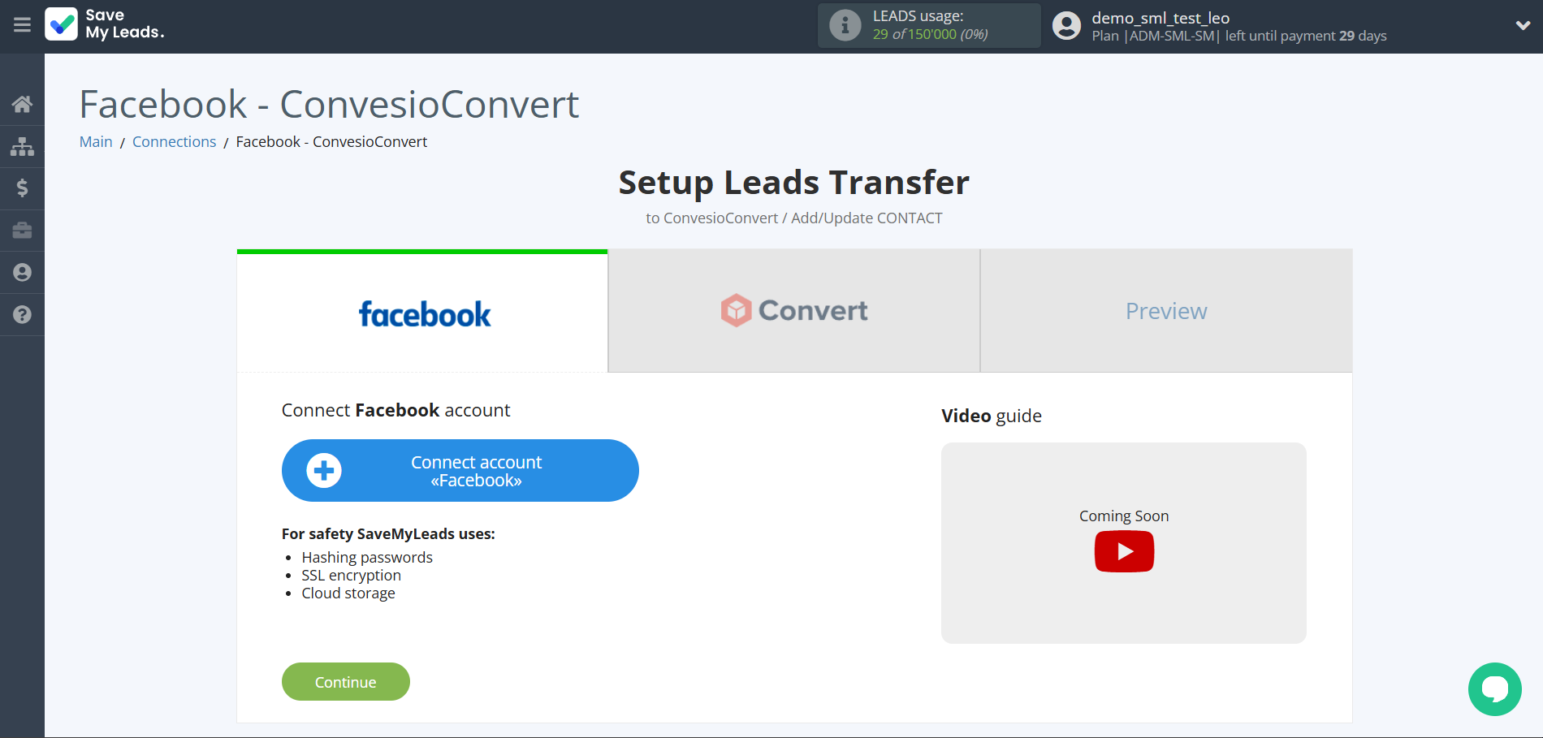Open profile user icon in sidebar

(22, 272)
